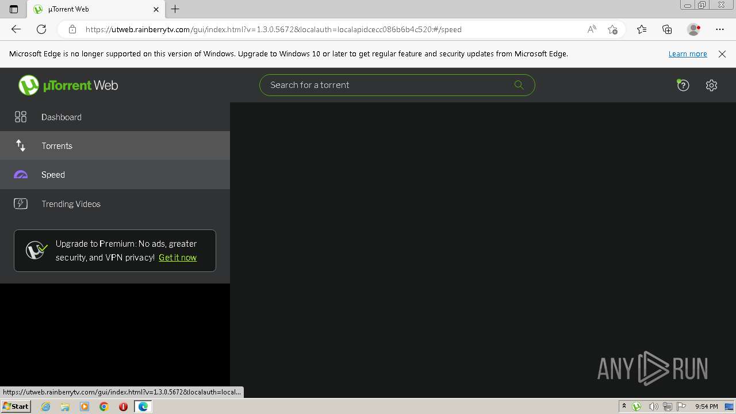
Task: Refresh the page
Action: coord(41,29)
